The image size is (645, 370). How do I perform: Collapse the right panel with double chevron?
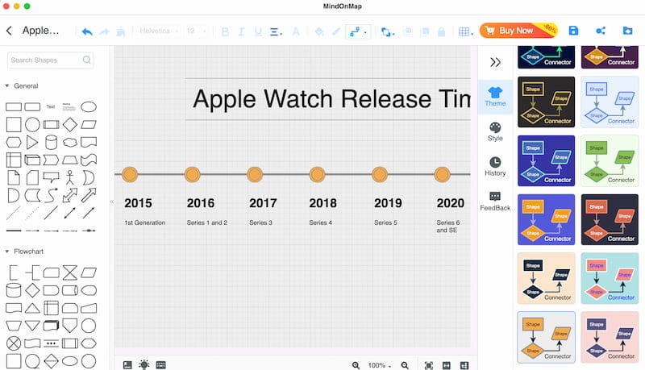495,62
